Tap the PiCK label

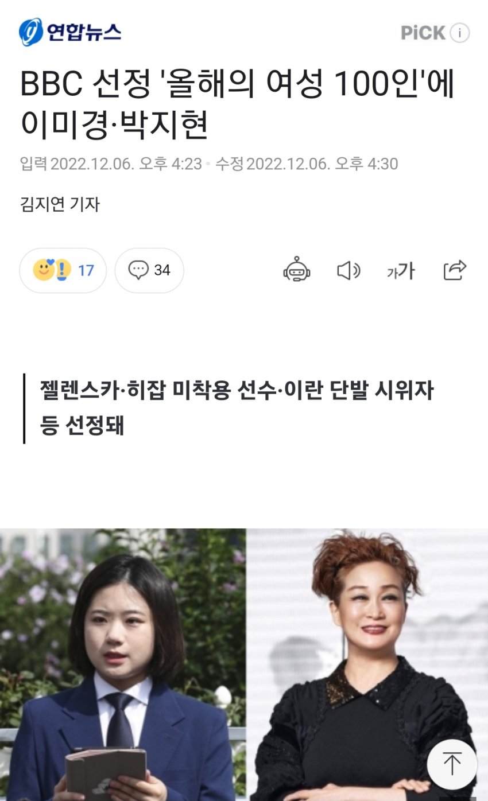tap(423, 33)
